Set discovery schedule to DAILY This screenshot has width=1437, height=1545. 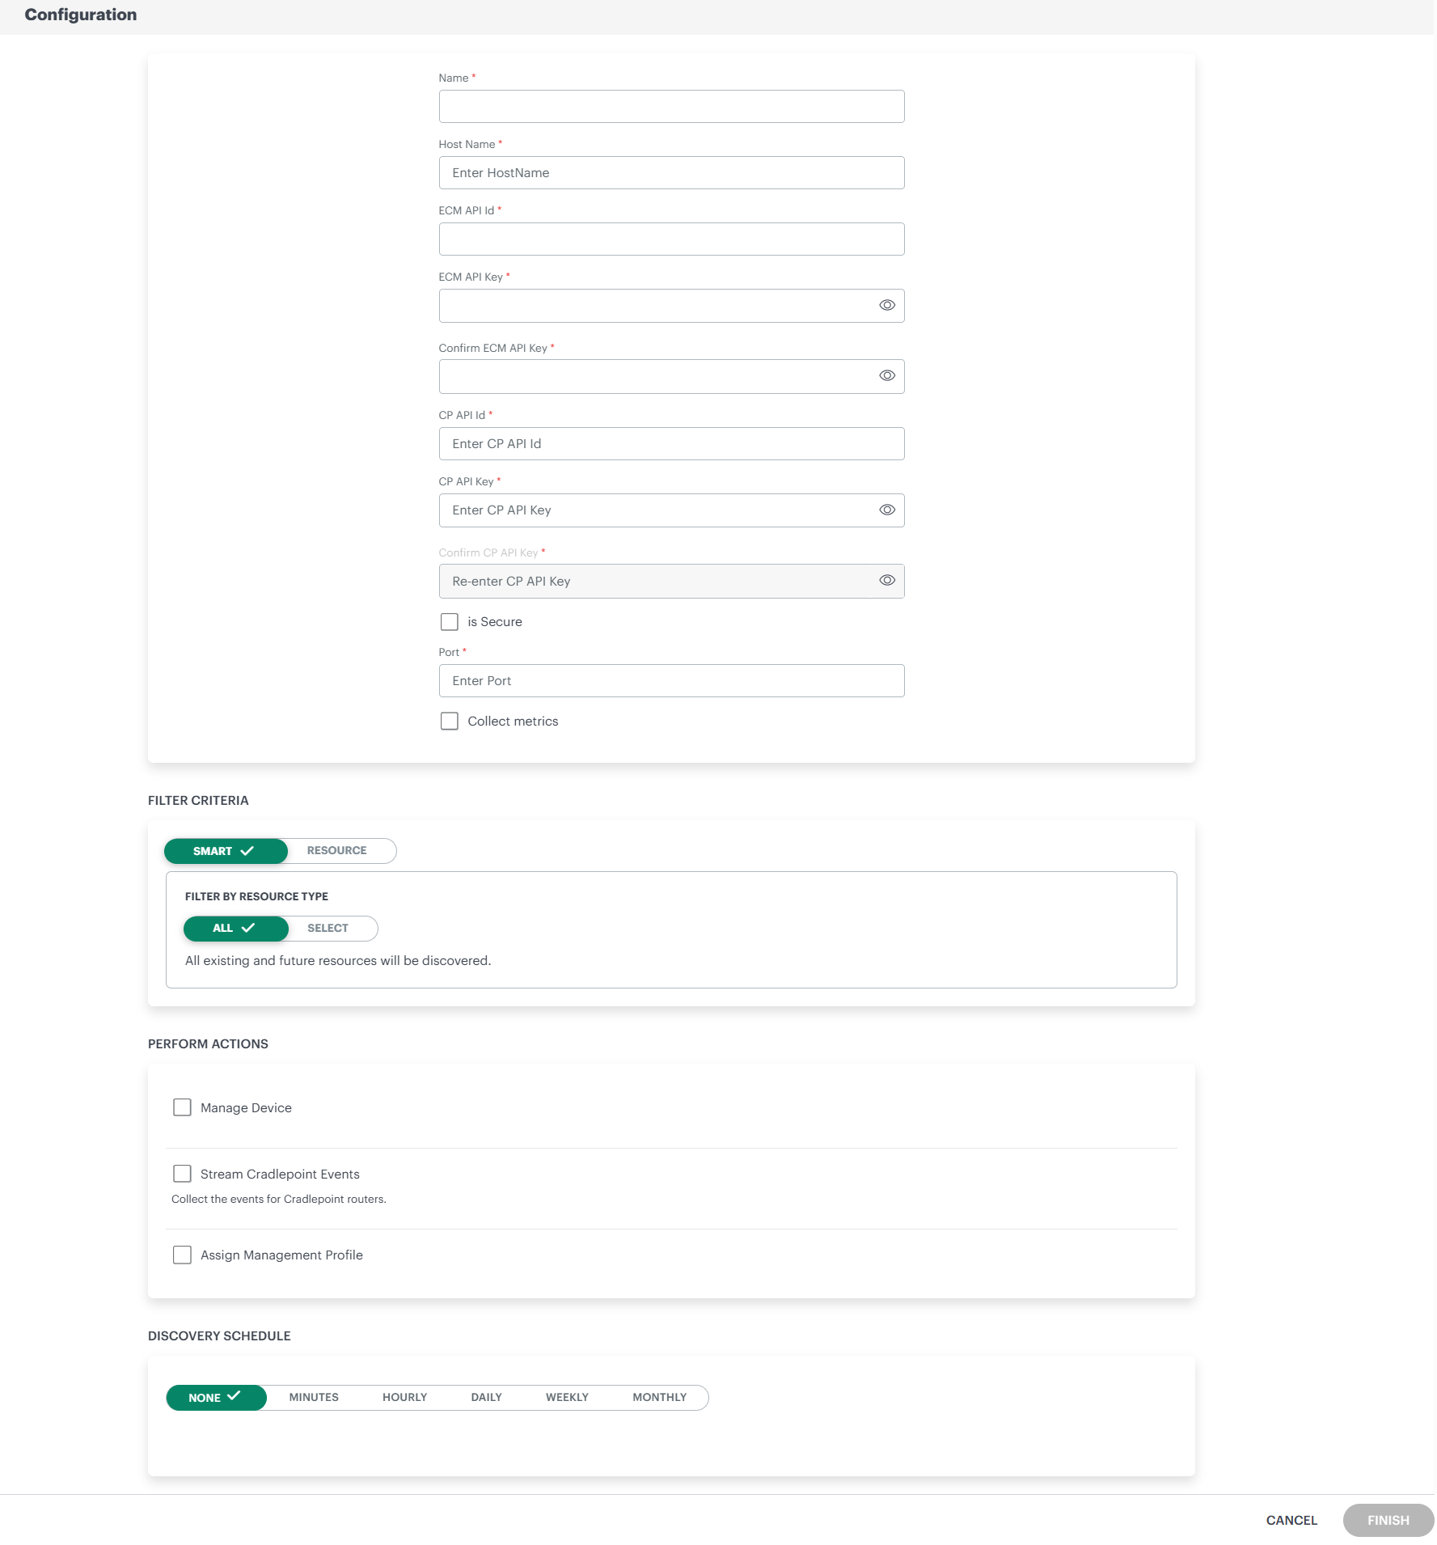tap(486, 1397)
